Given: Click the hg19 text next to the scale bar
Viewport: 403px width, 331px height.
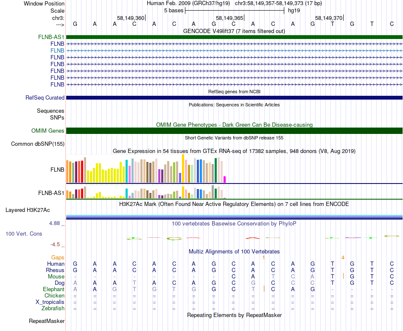Looking at the screenshot, I should [294, 11].
